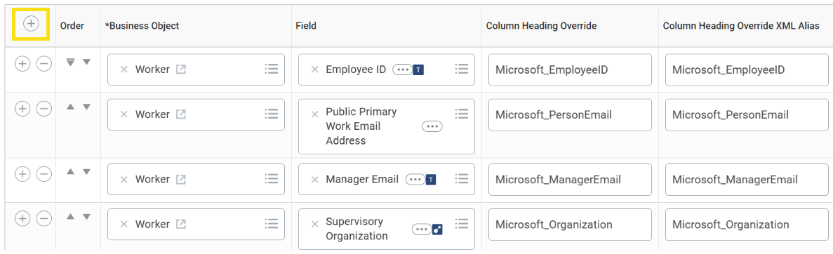Image resolution: width=833 pixels, height=254 pixels.
Task: Click the Order column header
Action: pos(72,25)
